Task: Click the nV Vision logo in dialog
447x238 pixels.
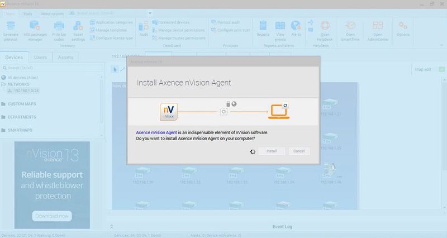Action: (x=169, y=112)
